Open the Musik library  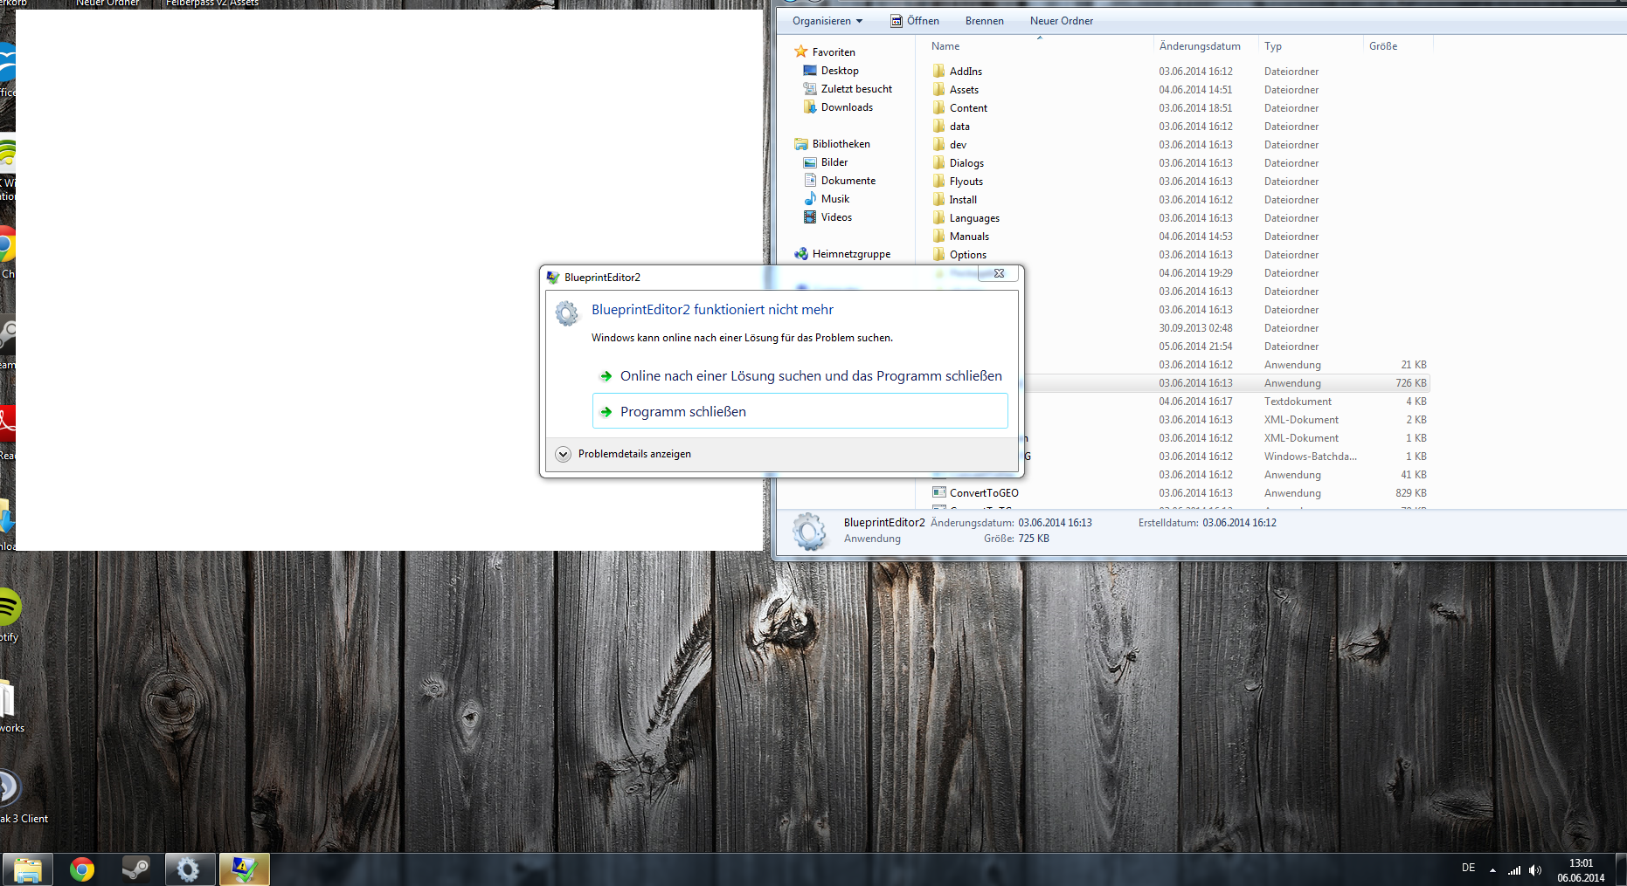pyautogui.click(x=827, y=199)
